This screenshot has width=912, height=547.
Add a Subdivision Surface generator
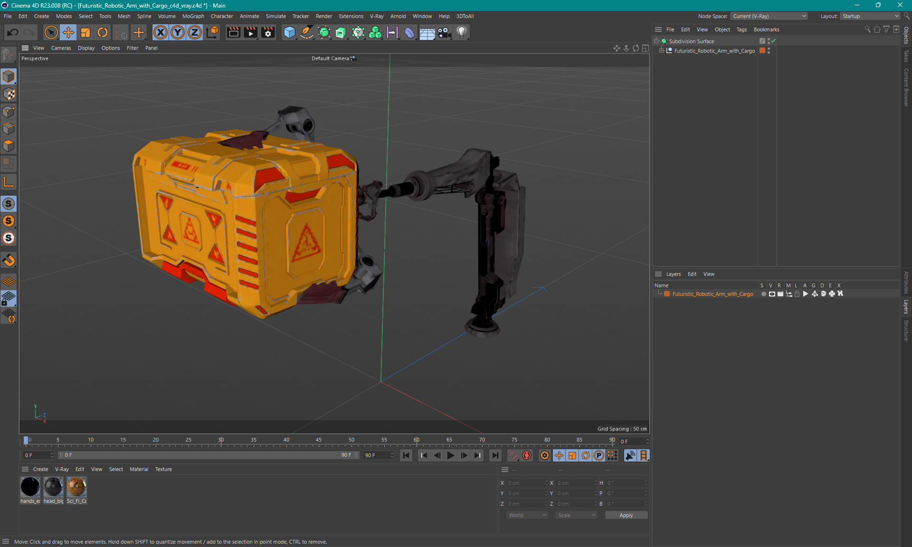pyautogui.click(x=324, y=32)
